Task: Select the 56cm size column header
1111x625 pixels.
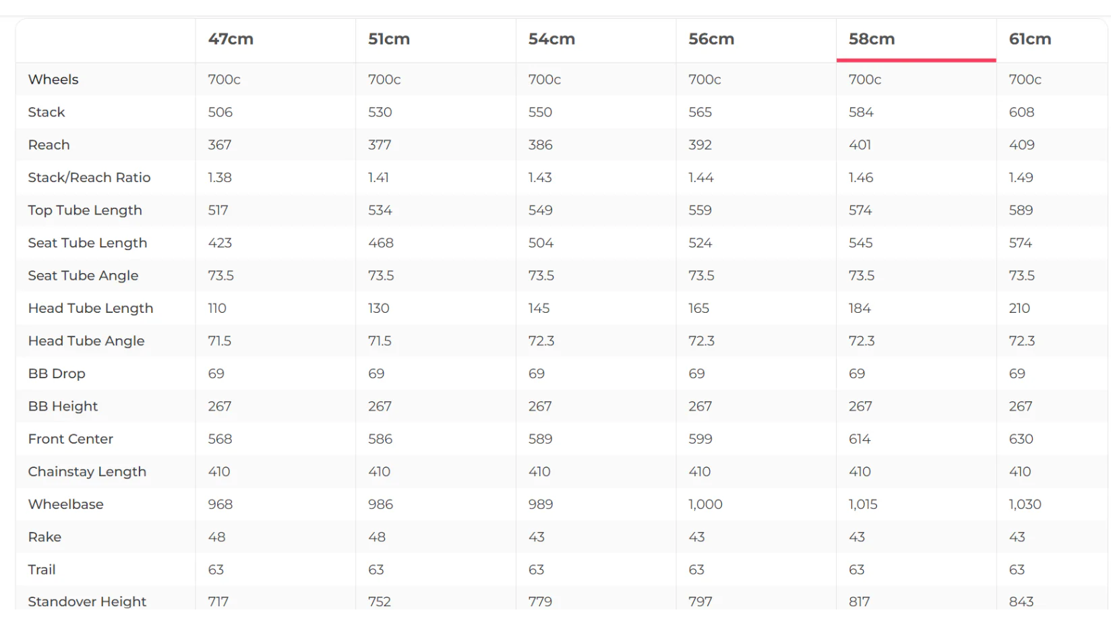Action: 711,39
